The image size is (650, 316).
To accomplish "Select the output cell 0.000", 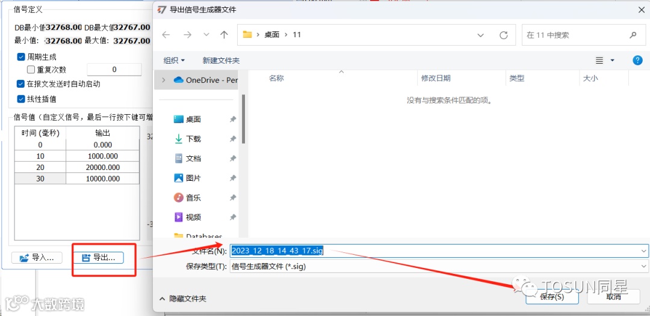I will [102, 145].
